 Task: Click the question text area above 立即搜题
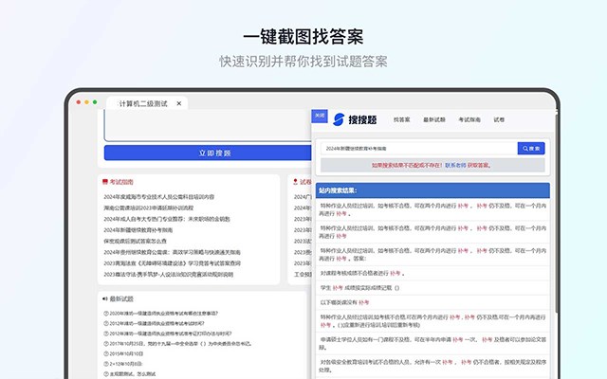[208, 125]
